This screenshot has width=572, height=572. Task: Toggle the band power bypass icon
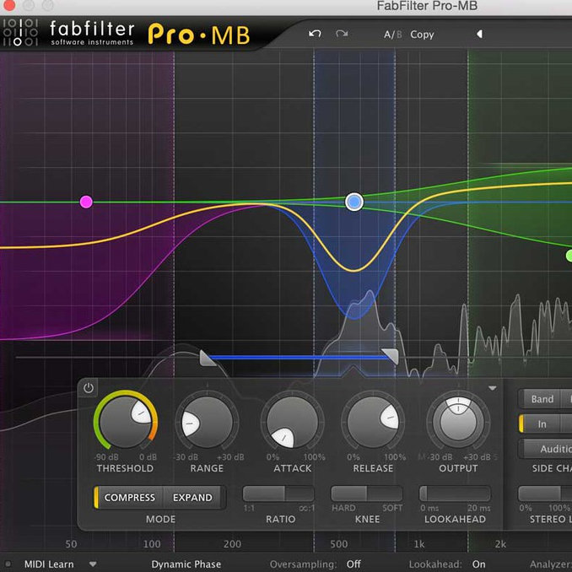[89, 388]
